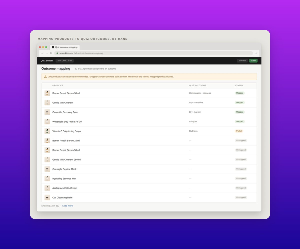Click the Outcome mapping page heading
Image resolution: width=300 pixels, height=249 pixels.
(56, 69)
